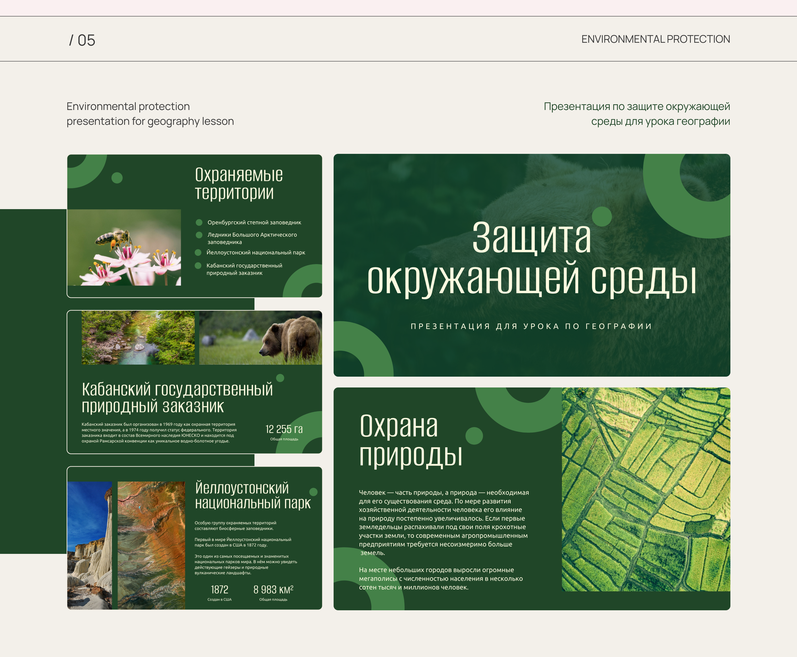Click bullet next to Оренбургский степной заповедник
The image size is (797, 657).
(199, 223)
